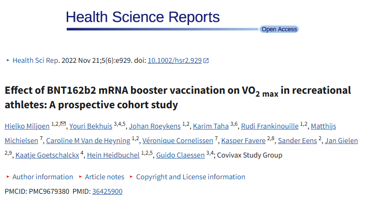Viewport: 365px width, 202px height.
Task: Expand the Health Sci Rep citation triangle
Action: point(8,60)
